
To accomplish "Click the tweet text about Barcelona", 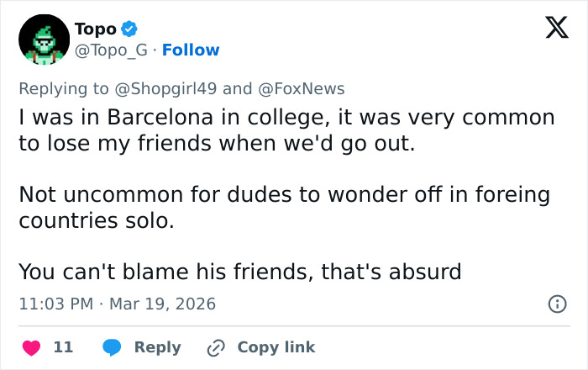I will [x=286, y=130].
